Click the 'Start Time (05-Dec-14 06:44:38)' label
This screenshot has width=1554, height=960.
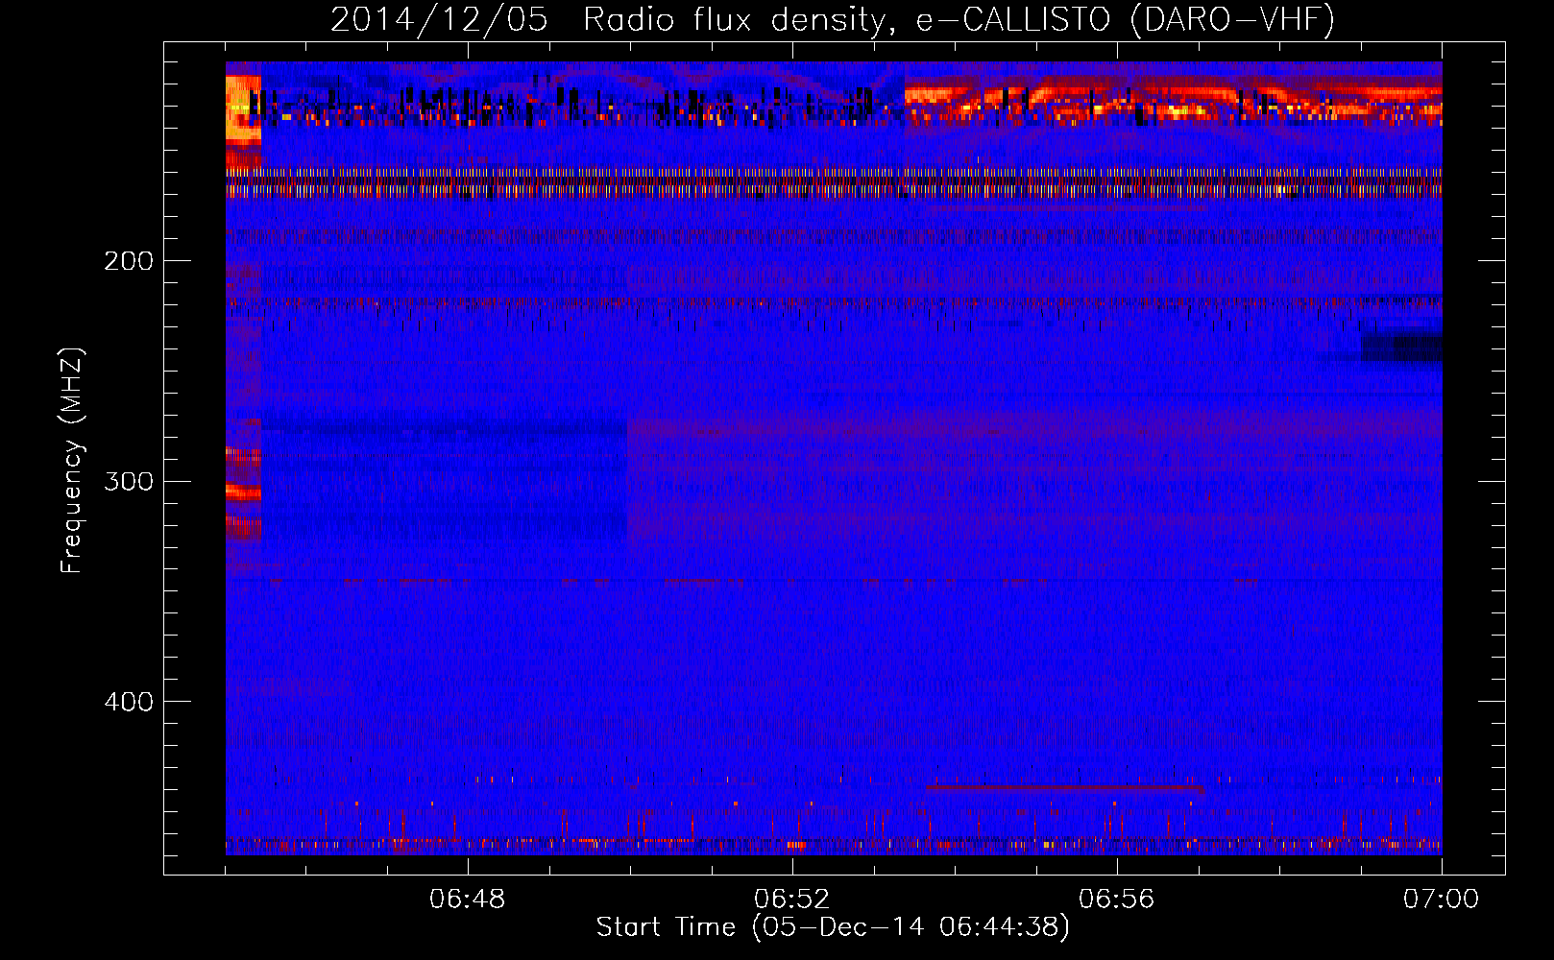[x=833, y=927]
